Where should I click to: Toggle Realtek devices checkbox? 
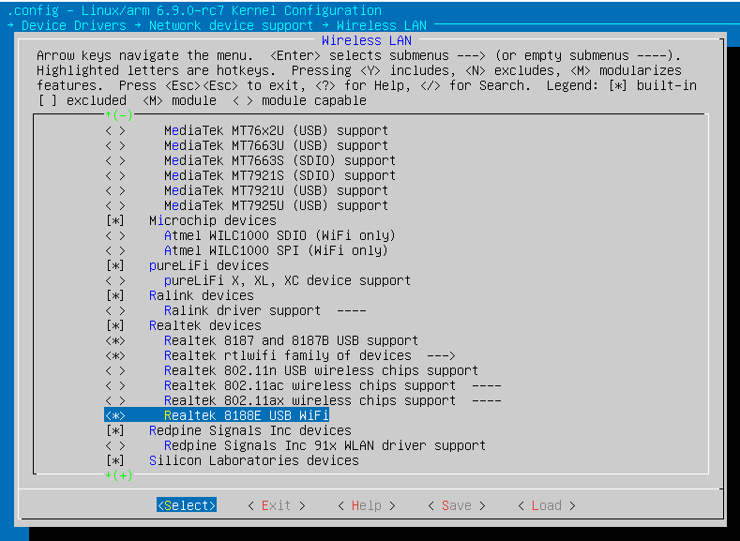coord(115,326)
